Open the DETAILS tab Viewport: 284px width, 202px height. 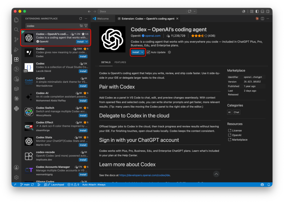(106, 62)
